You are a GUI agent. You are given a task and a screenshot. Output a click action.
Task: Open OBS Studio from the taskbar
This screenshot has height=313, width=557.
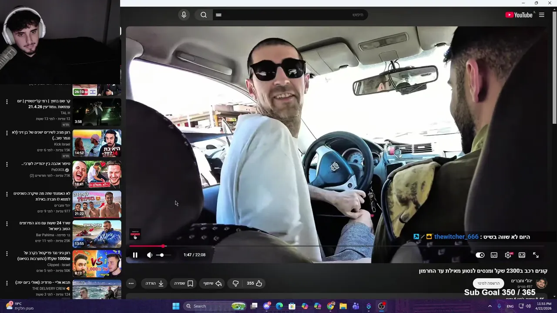pyautogui.click(x=381, y=306)
